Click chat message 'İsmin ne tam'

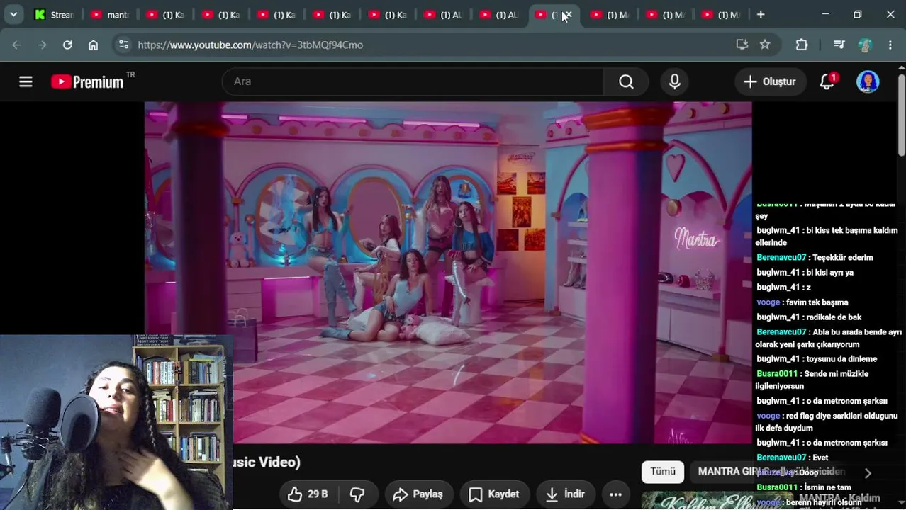[827, 487]
